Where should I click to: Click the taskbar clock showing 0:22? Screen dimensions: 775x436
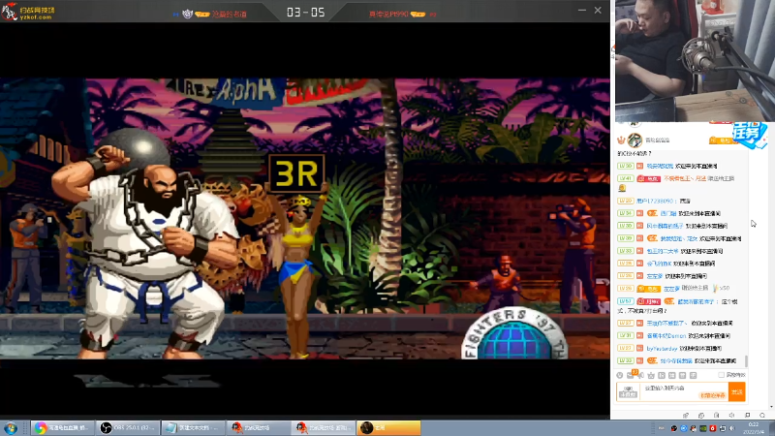point(754,428)
